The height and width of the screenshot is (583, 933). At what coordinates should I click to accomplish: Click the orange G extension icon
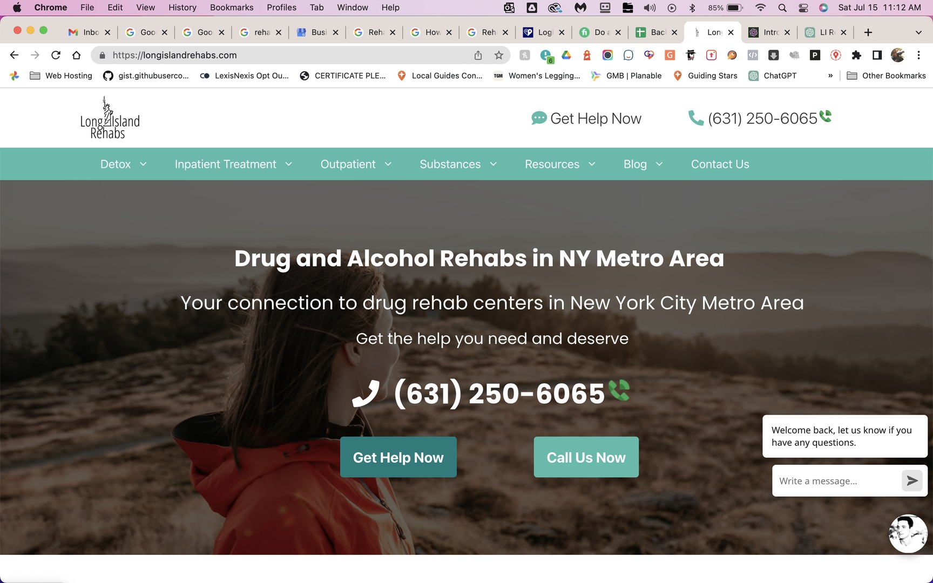(670, 55)
